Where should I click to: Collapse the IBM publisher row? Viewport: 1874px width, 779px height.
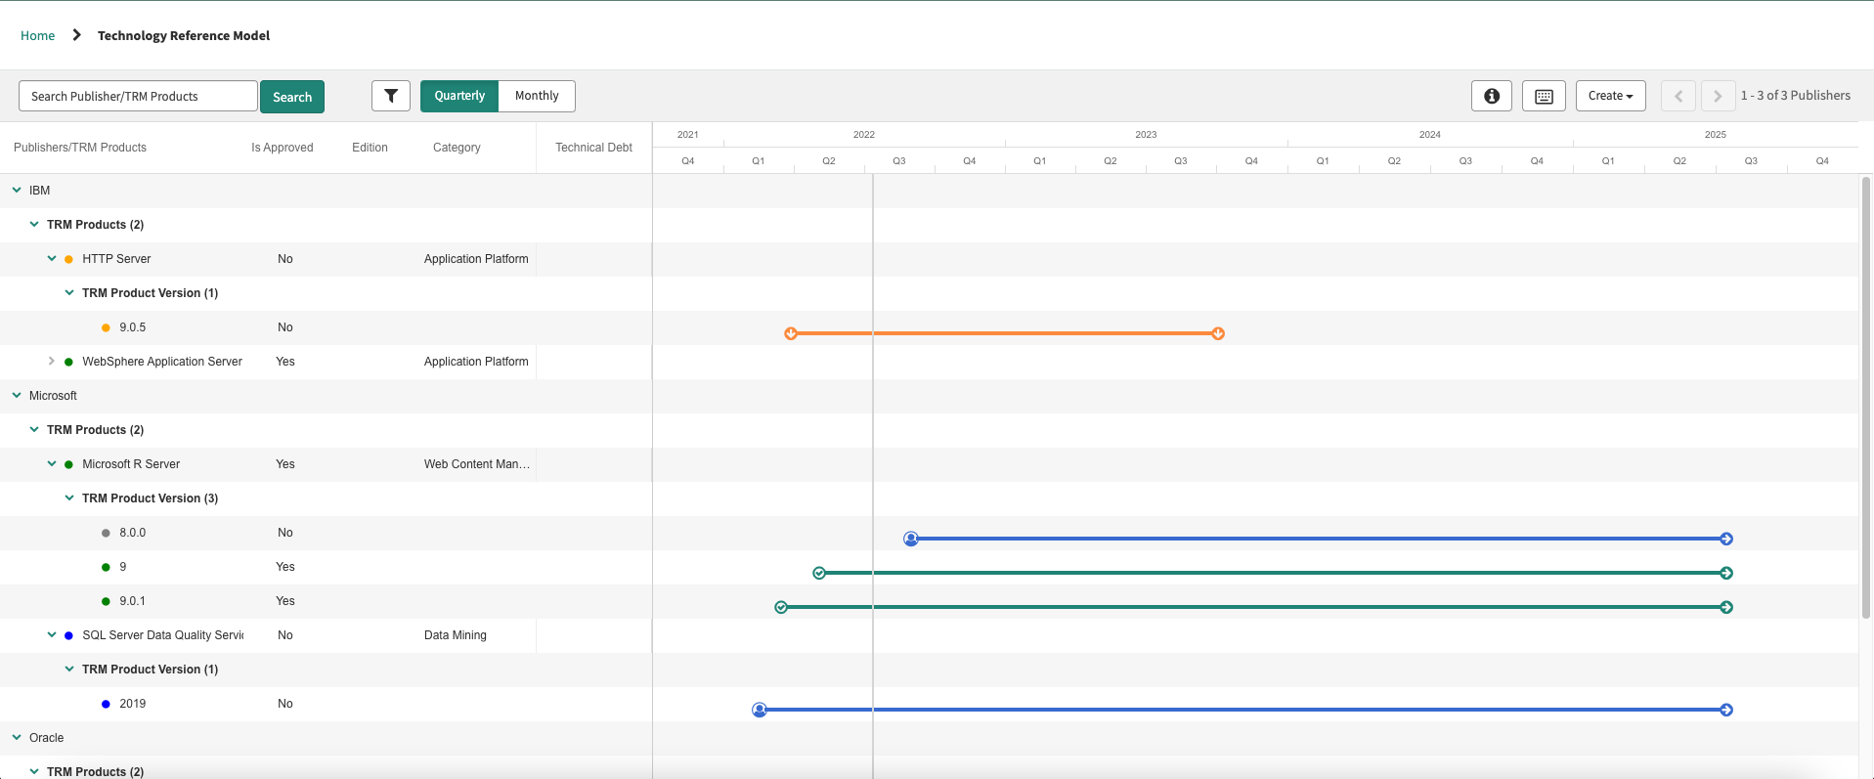pyautogui.click(x=17, y=190)
